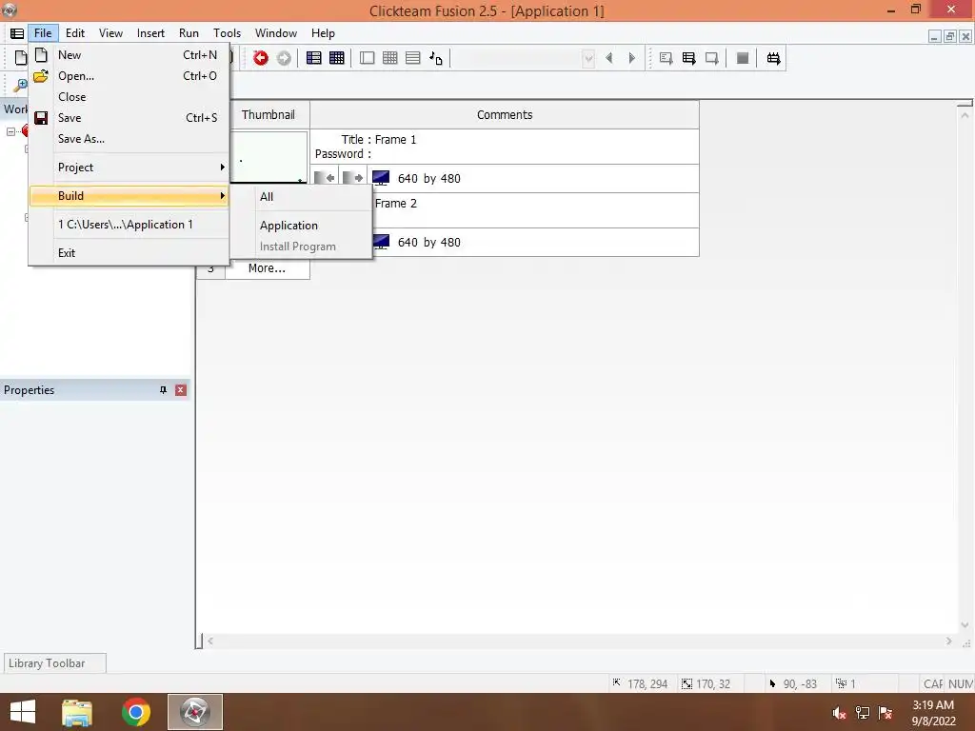Click Frame 2 size 640 by 480
This screenshot has height=731, width=975.
pyautogui.click(x=429, y=242)
